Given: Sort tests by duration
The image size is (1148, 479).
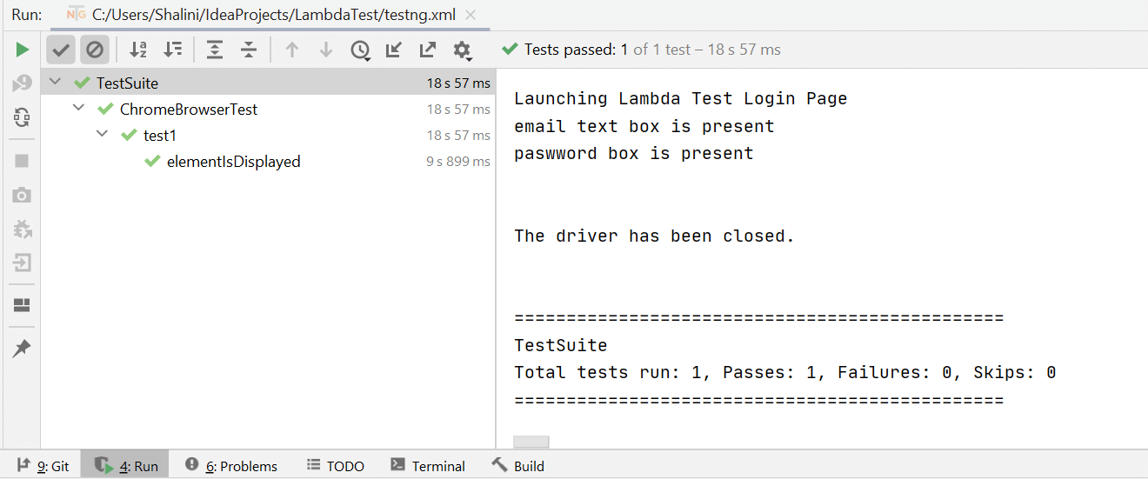Looking at the screenshot, I should point(173,50).
